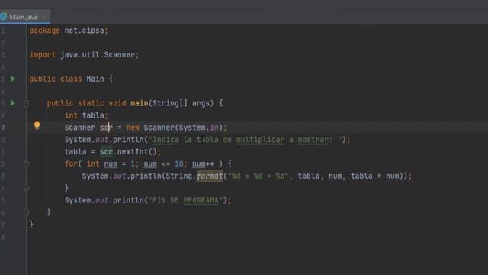Image resolution: width=488 pixels, height=275 pixels.
Task: Click the for loop closing fold marker
Action: click(27, 188)
